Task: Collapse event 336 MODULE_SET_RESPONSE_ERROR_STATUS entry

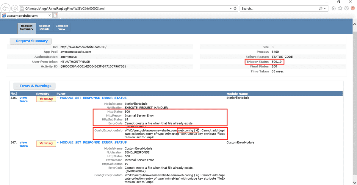Action: click(92, 98)
